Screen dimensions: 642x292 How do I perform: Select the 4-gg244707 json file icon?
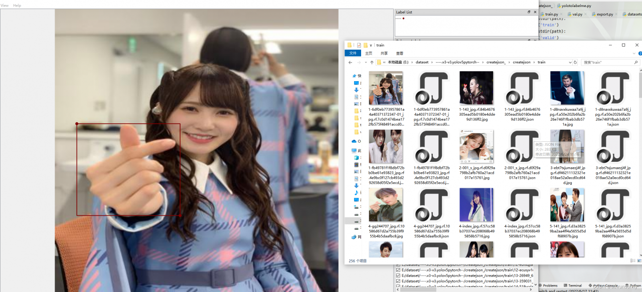pos(431,205)
